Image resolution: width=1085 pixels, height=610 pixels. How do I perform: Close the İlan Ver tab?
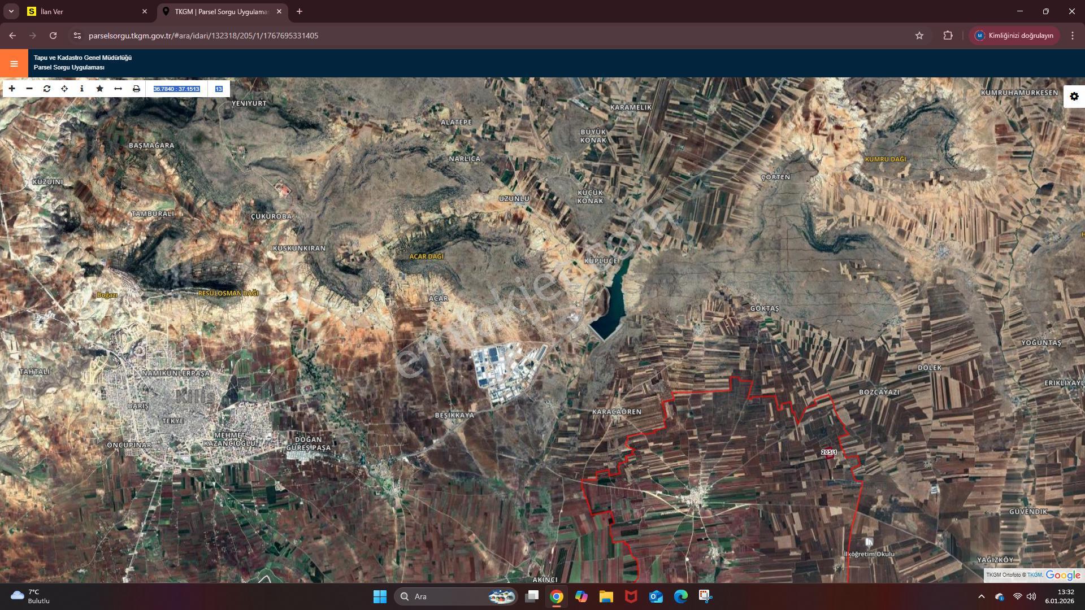[x=144, y=11]
